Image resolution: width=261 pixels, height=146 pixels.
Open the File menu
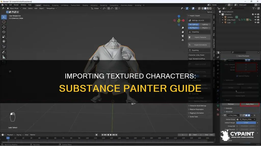(6, 5)
